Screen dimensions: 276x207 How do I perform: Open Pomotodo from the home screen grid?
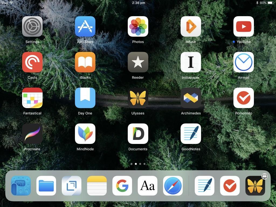tap(243, 98)
